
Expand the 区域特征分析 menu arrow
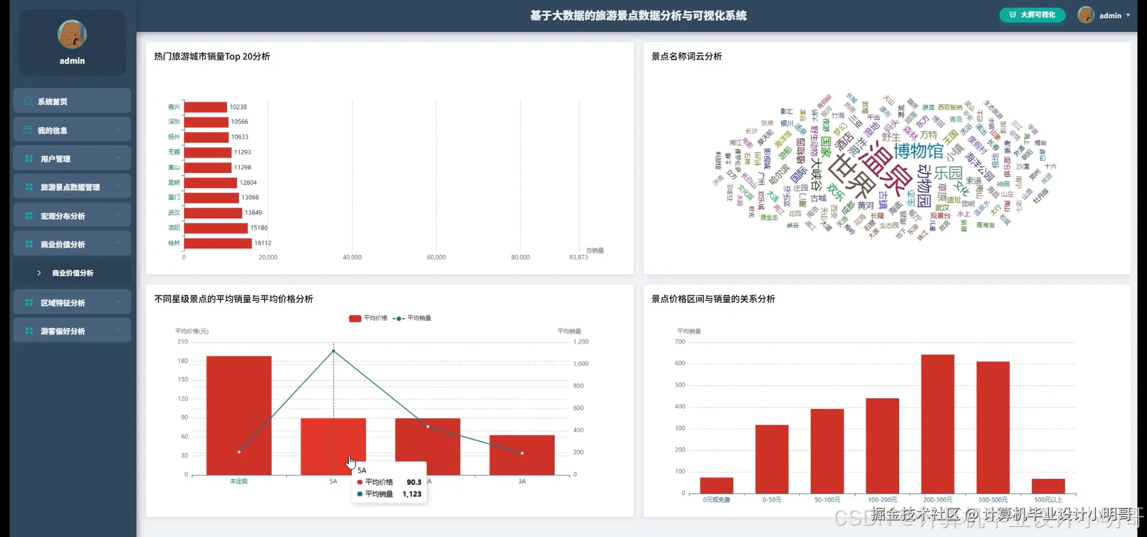tap(118, 302)
